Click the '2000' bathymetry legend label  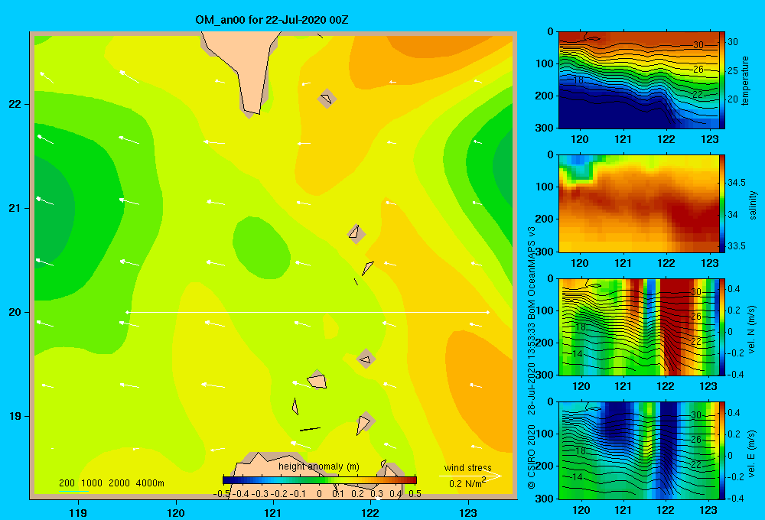[x=119, y=483]
